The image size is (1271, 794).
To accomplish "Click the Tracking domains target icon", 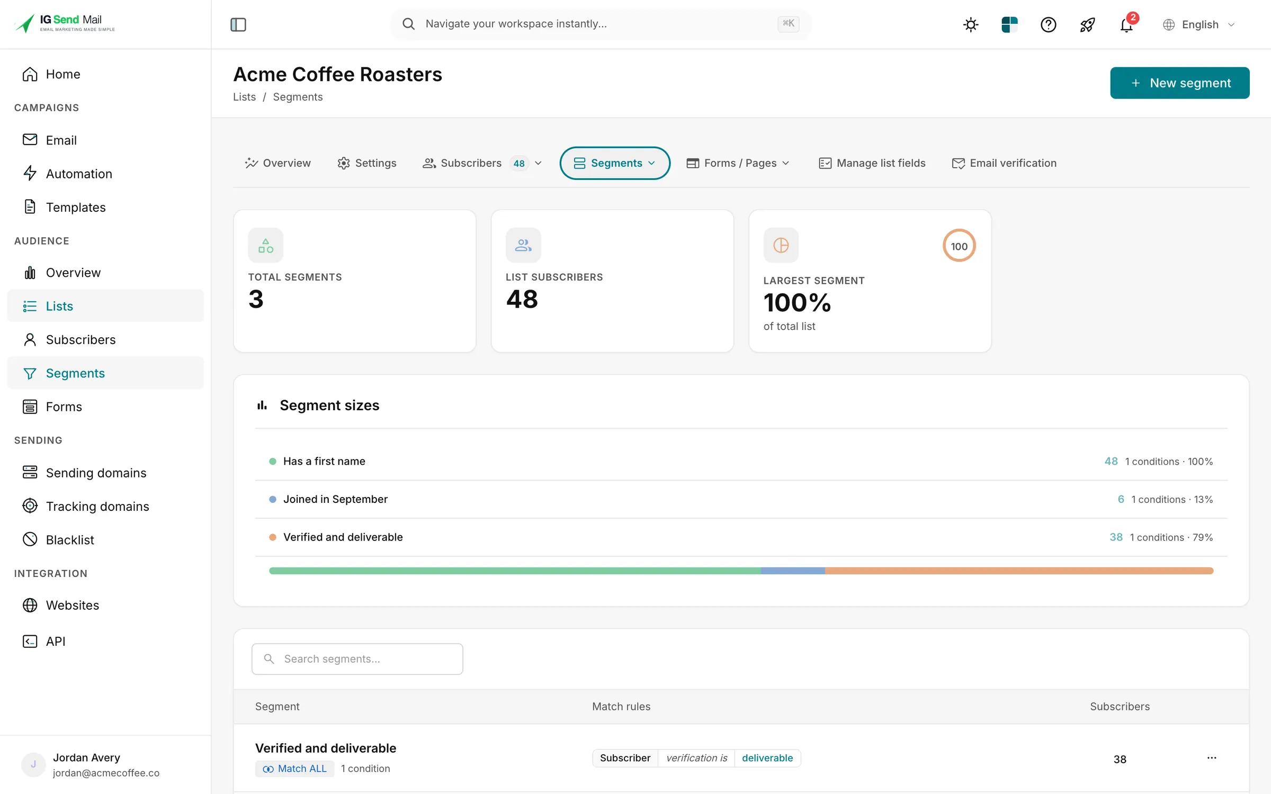I will pyautogui.click(x=30, y=506).
